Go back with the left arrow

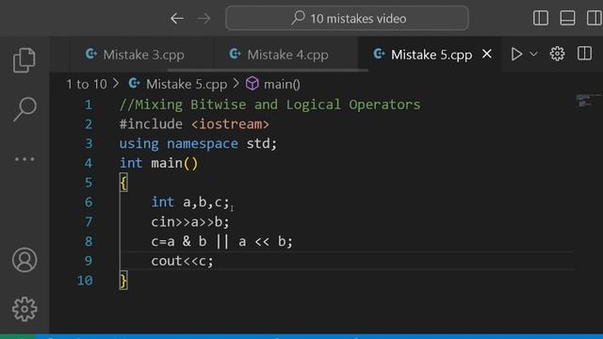[177, 18]
